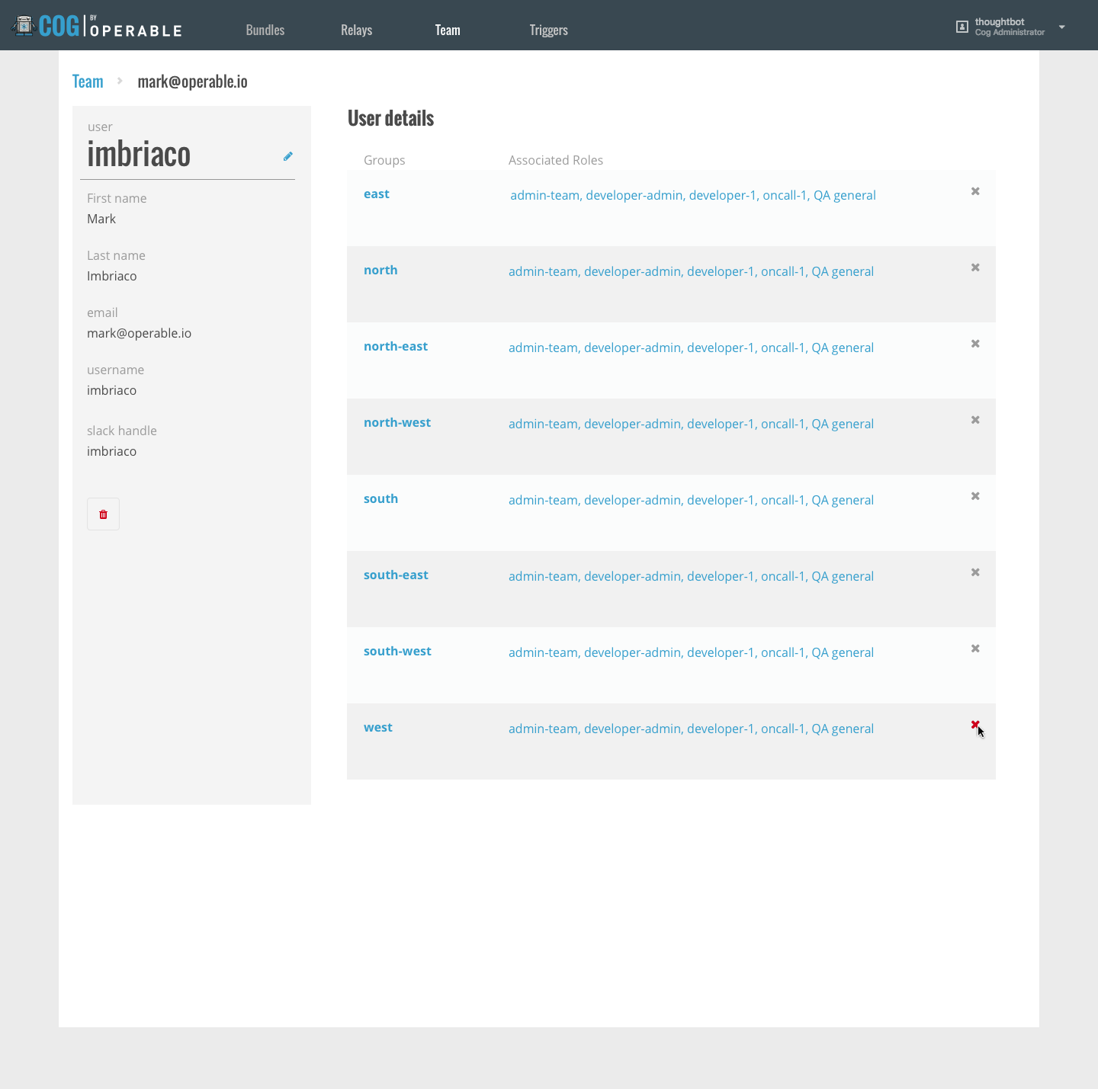Remove user from north group
This screenshot has height=1089, width=1098.
click(x=974, y=267)
